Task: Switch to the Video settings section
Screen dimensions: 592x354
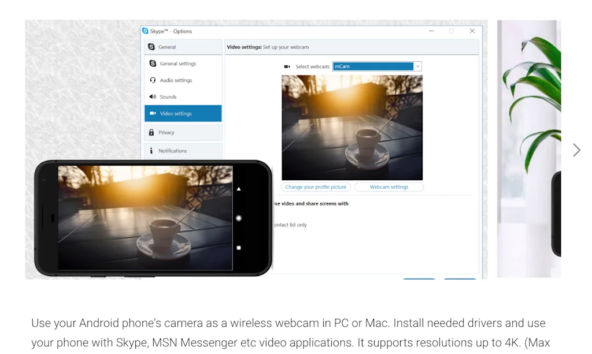Action: pyautogui.click(x=183, y=114)
